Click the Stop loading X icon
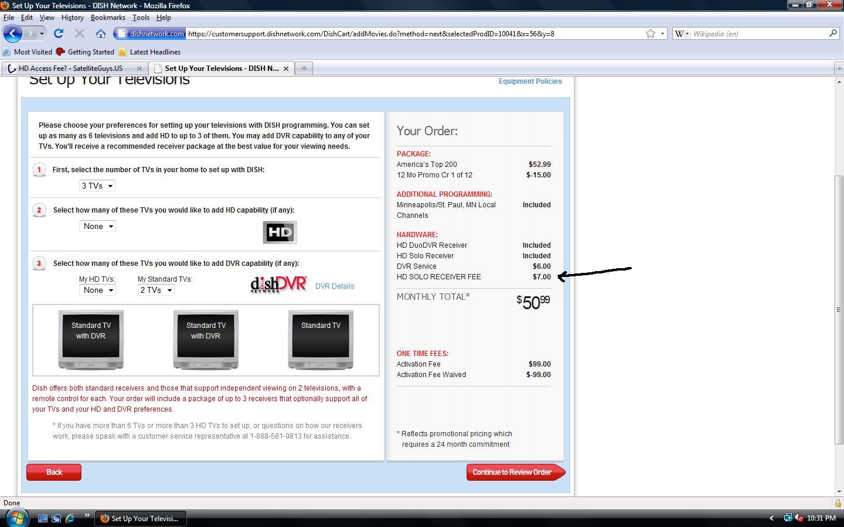844x527 pixels. [80, 33]
